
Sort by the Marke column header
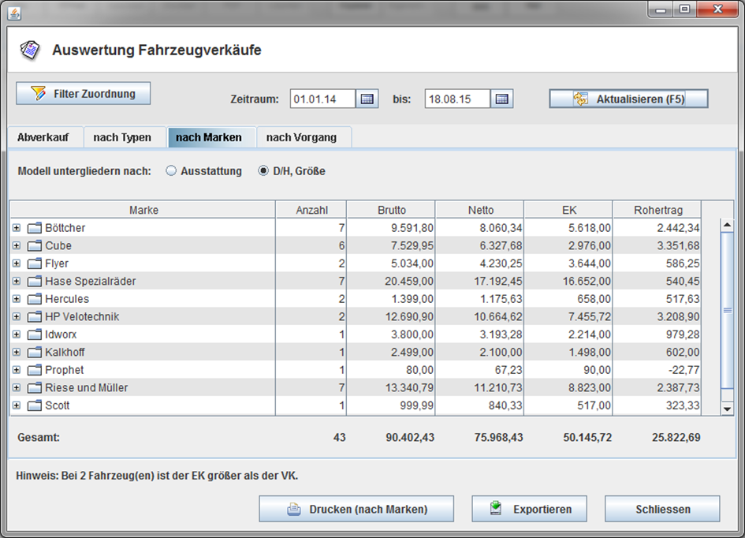pyautogui.click(x=143, y=210)
